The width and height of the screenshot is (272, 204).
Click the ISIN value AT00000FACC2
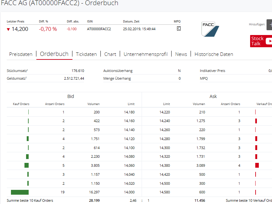click(99, 29)
